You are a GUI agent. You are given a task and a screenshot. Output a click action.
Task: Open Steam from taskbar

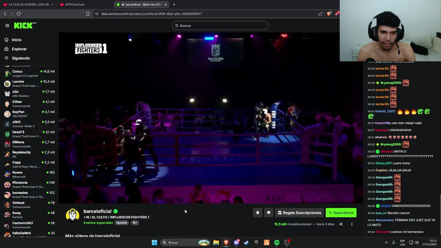pyautogui.click(x=246, y=242)
